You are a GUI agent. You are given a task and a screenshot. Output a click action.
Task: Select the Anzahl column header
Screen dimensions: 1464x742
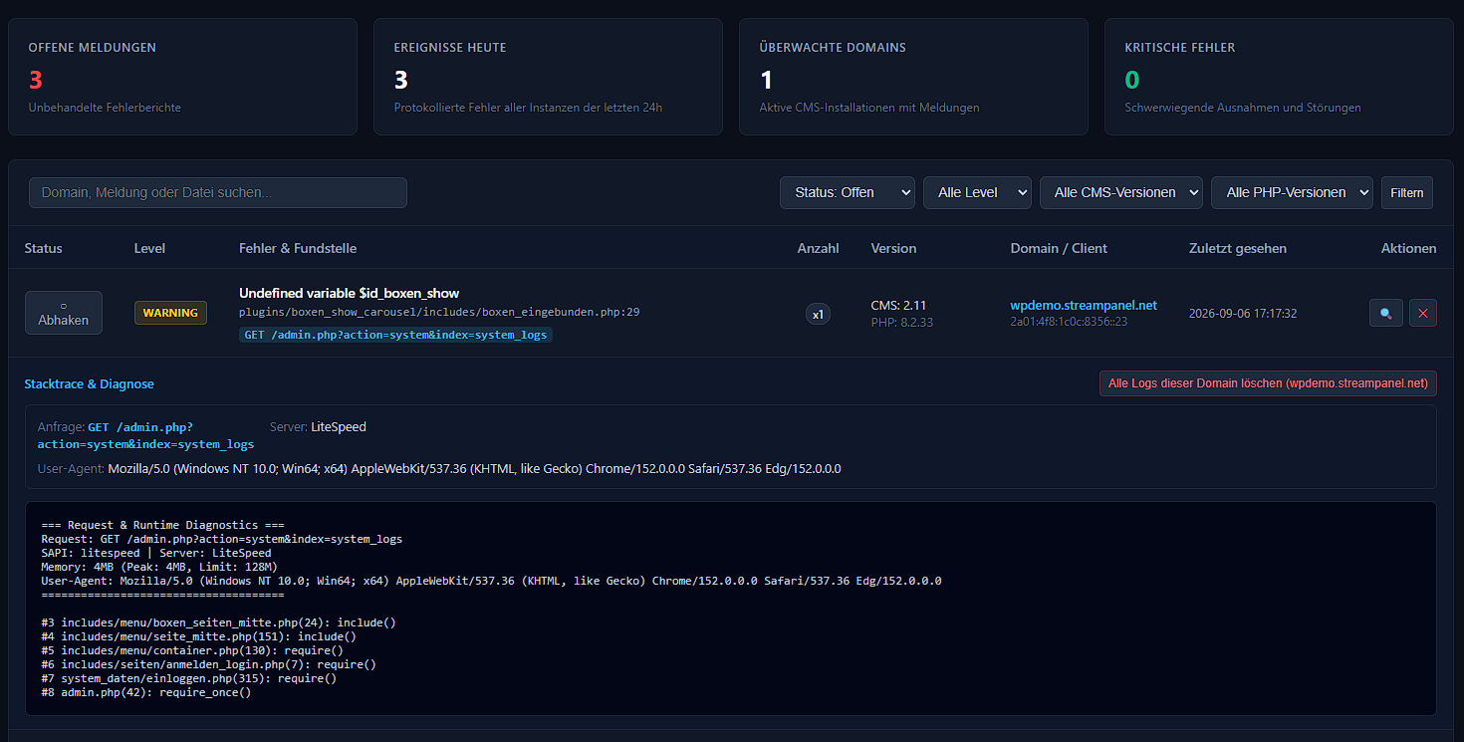click(x=819, y=248)
